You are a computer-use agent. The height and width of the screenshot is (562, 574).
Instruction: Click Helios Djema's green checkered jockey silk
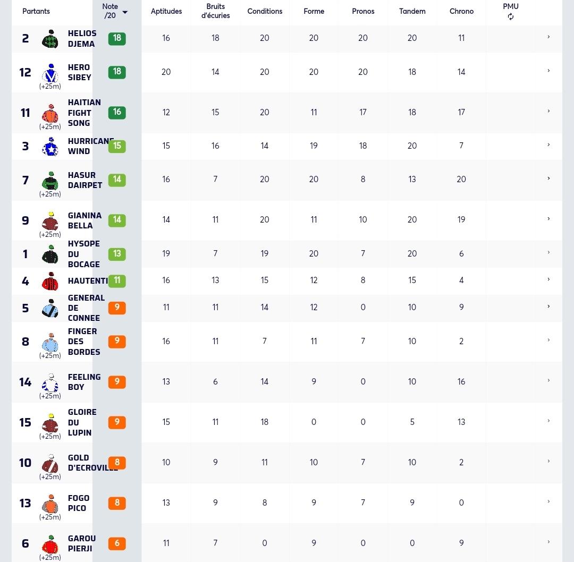[x=50, y=39]
